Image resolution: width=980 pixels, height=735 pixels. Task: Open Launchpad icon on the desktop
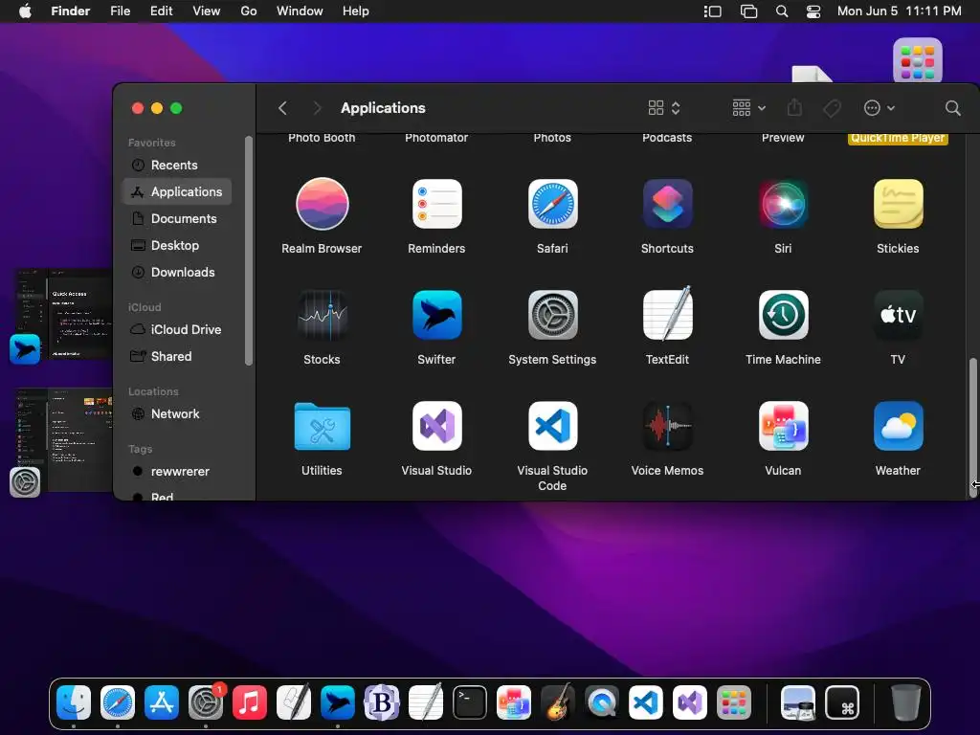click(x=918, y=62)
